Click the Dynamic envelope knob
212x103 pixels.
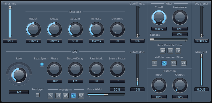pyautogui.click(x=117, y=29)
